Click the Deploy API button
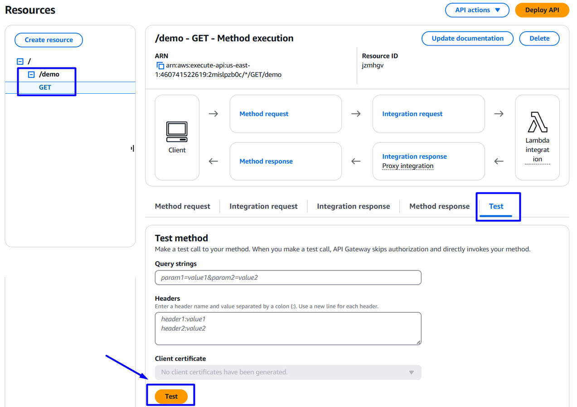 coord(542,10)
